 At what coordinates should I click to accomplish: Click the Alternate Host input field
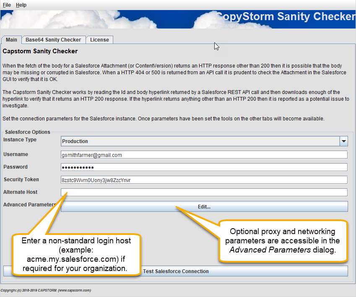[x=204, y=193]
